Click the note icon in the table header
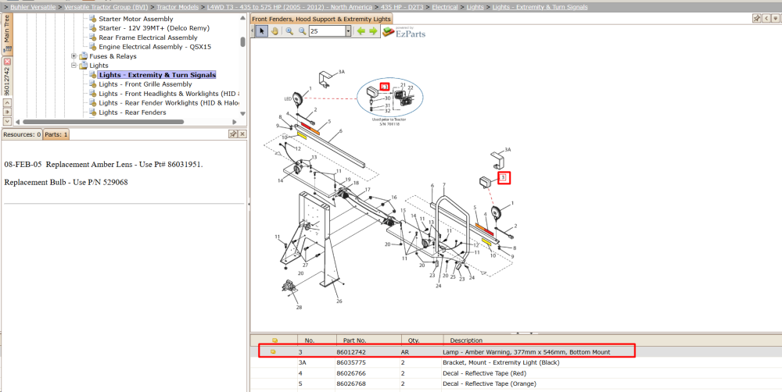 point(274,340)
